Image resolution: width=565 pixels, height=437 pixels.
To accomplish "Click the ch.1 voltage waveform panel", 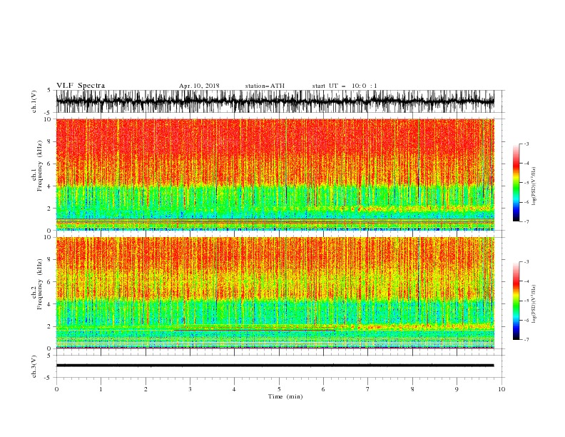I will click(x=275, y=101).
